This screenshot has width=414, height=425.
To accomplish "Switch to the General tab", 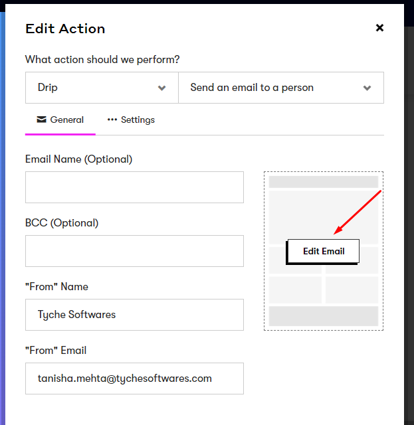I will tap(60, 120).
